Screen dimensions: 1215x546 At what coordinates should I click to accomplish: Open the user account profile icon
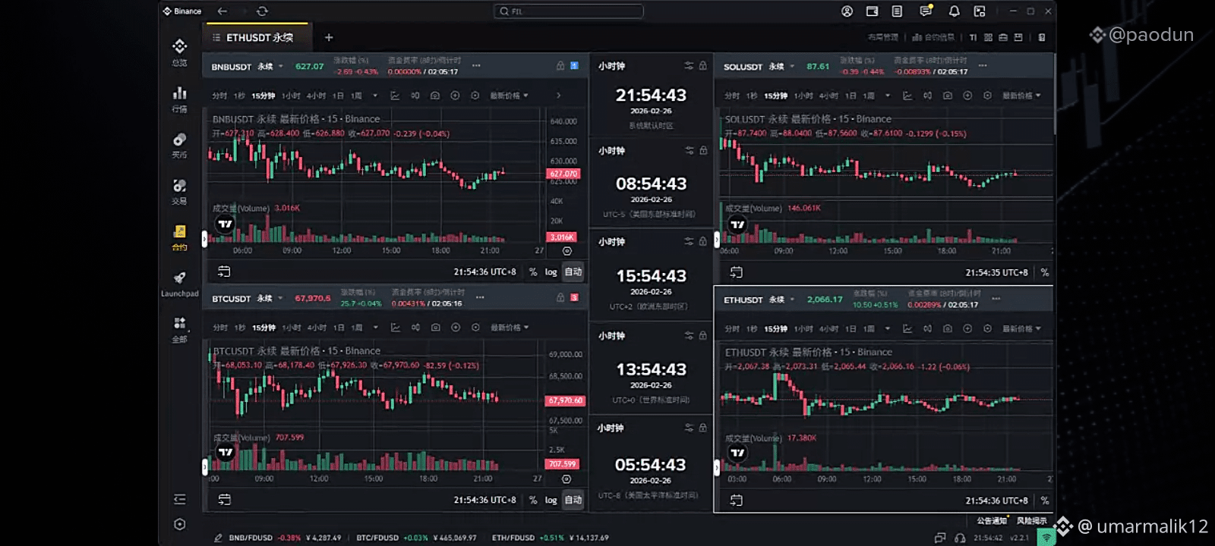[x=847, y=11]
